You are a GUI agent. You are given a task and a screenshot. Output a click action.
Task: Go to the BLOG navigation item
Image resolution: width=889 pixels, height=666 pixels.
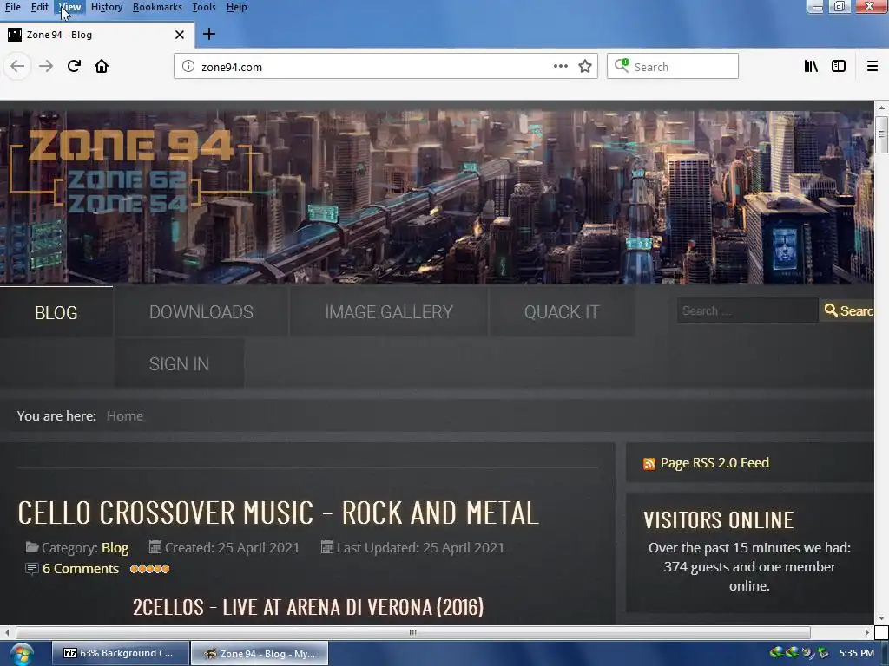click(56, 312)
